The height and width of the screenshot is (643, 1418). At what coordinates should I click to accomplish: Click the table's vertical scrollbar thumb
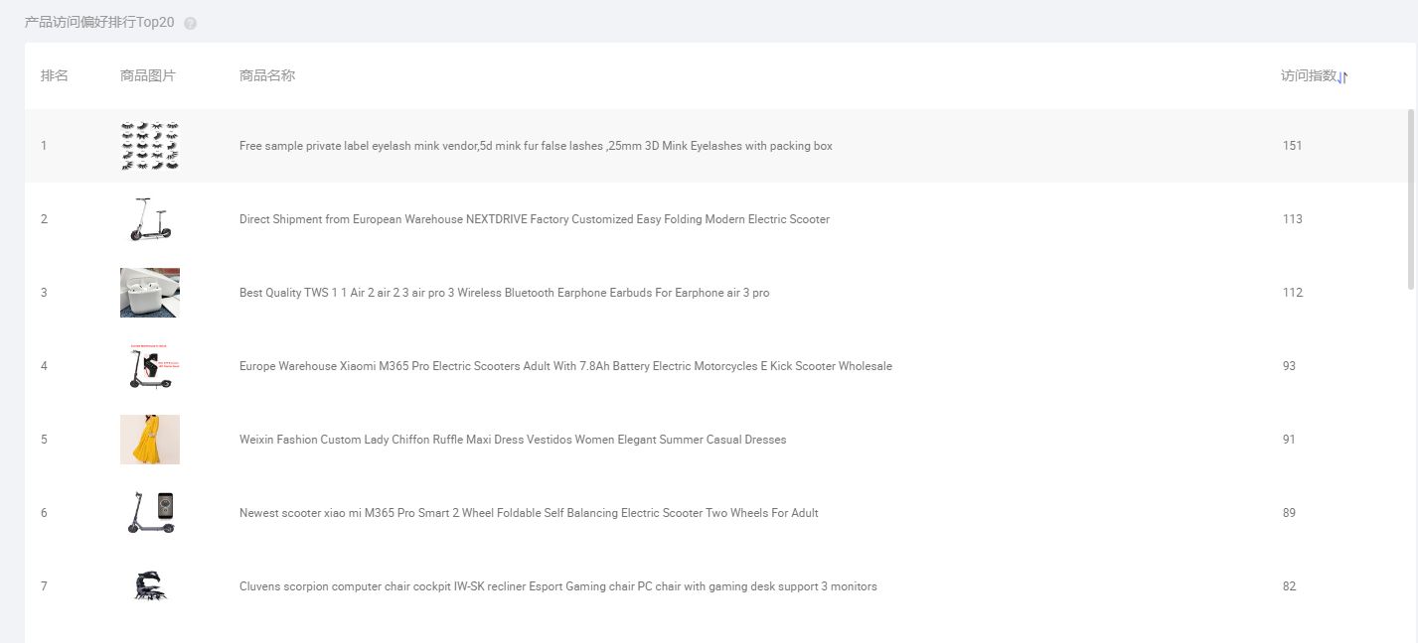1411,198
